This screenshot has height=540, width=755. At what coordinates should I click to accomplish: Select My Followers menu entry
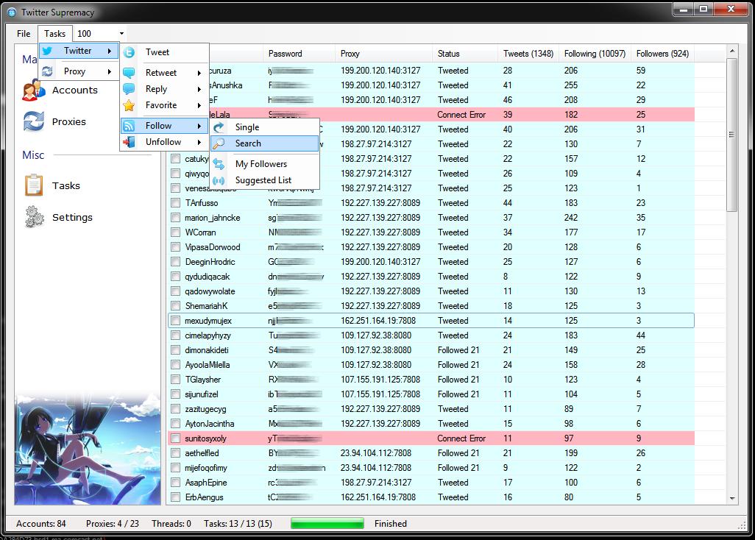pyautogui.click(x=264, y=164)
